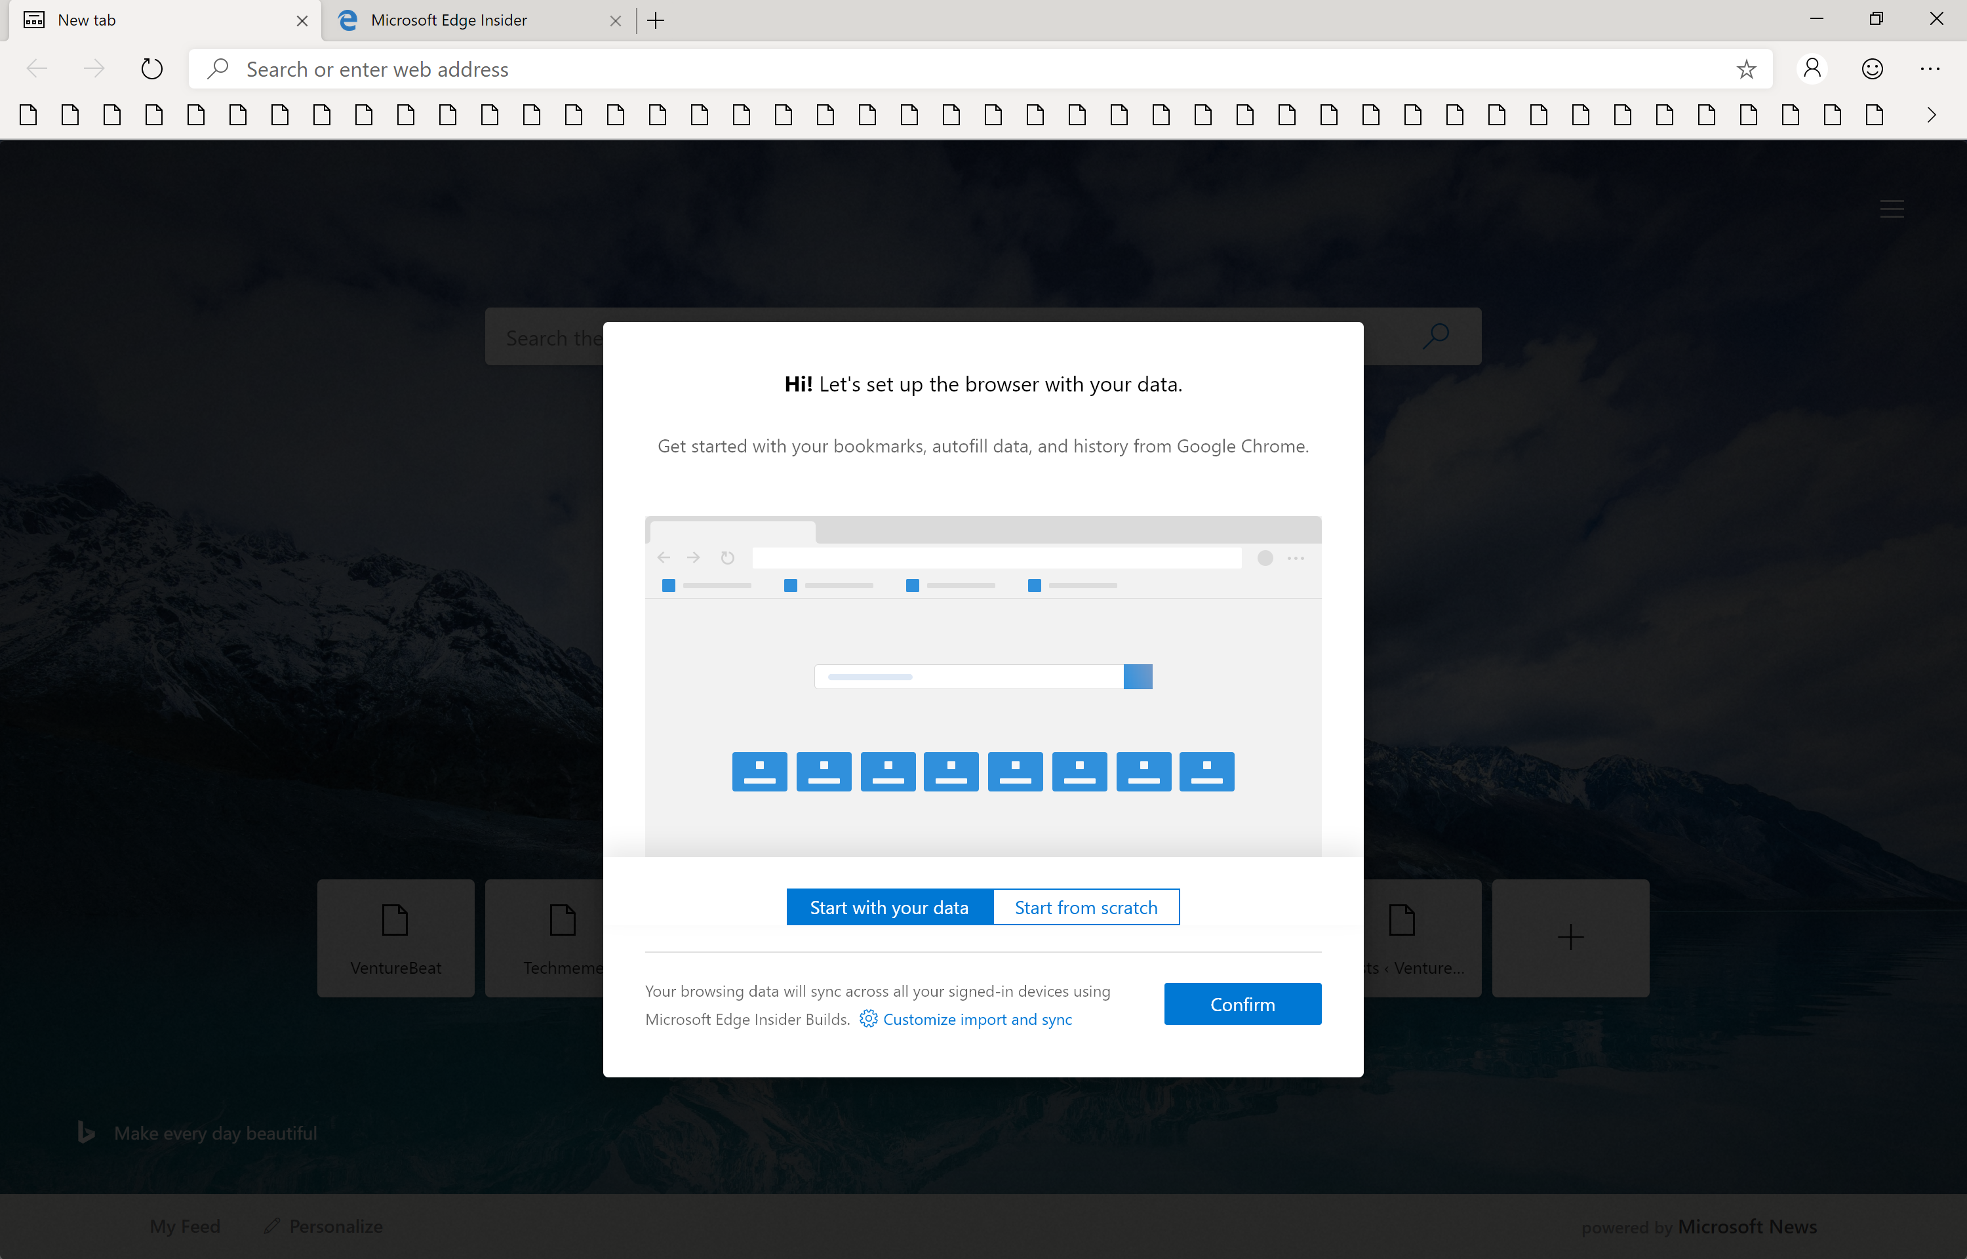Open the user profile icon
1967x1259 pixels.
(1812, 69)
